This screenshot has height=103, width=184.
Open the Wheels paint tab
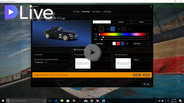141,22
